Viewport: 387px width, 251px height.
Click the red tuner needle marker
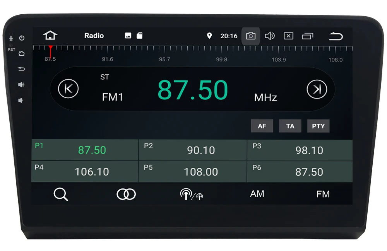click(x=50, y=51)
